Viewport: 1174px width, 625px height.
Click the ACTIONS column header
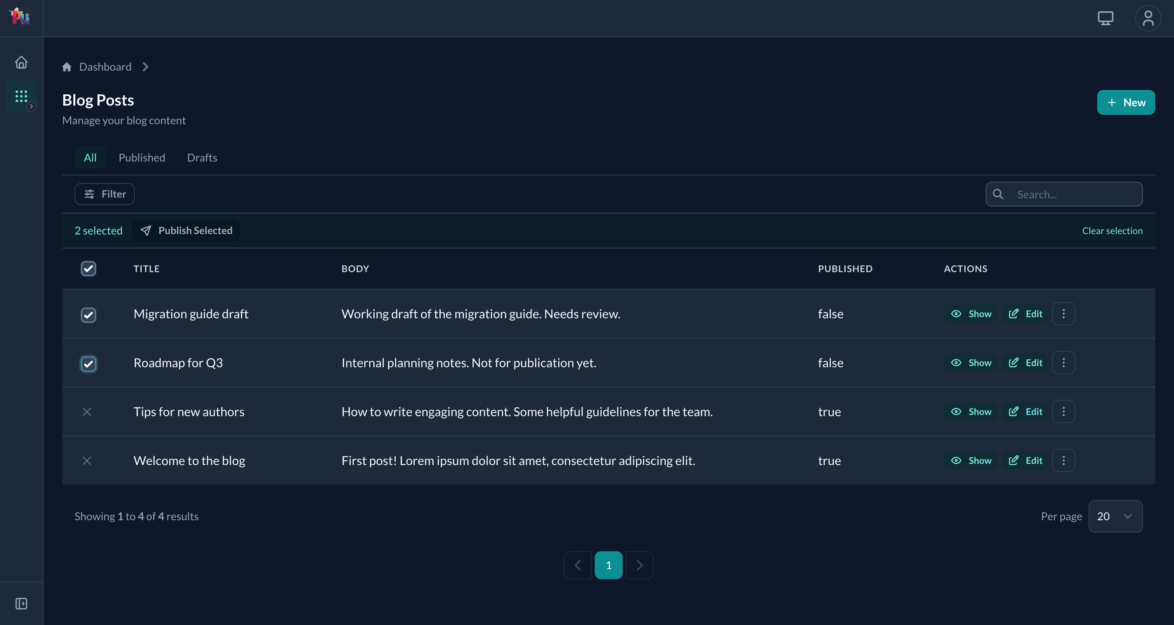(x=965, y=269)
